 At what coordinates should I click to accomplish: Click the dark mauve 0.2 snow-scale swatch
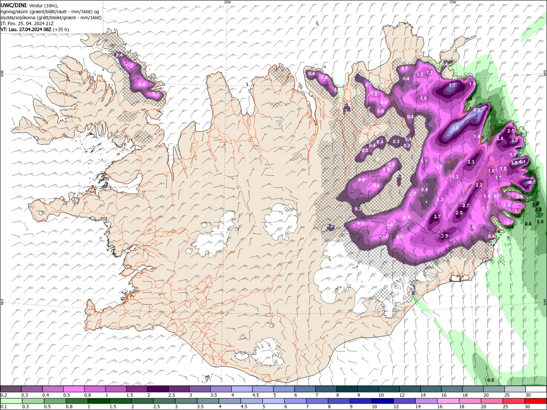(x=11, y=389)
